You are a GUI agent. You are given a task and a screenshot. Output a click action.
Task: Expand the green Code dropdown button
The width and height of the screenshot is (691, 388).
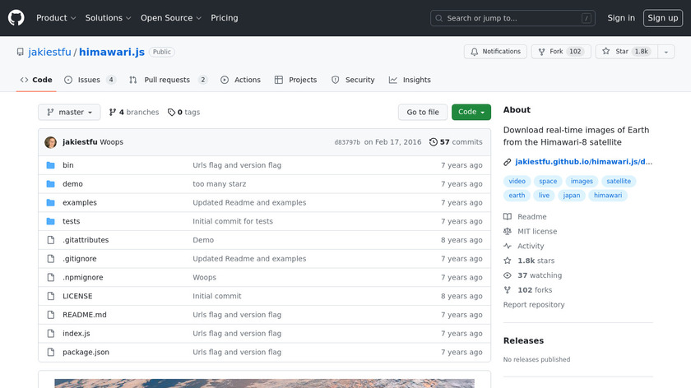[471, 113]
